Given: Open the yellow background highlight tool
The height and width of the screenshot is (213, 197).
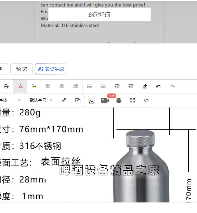Looking at the screenshot, I should tap(34, 86).
